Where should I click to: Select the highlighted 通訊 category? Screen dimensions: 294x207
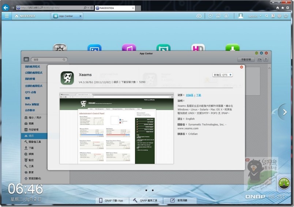[34, 136]
